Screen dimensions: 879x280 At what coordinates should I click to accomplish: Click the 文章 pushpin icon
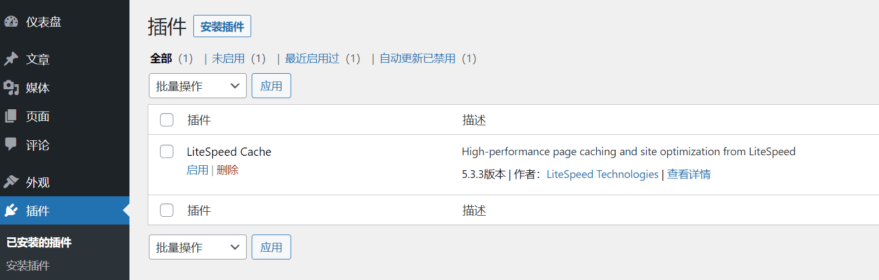(x=11, y=59)
